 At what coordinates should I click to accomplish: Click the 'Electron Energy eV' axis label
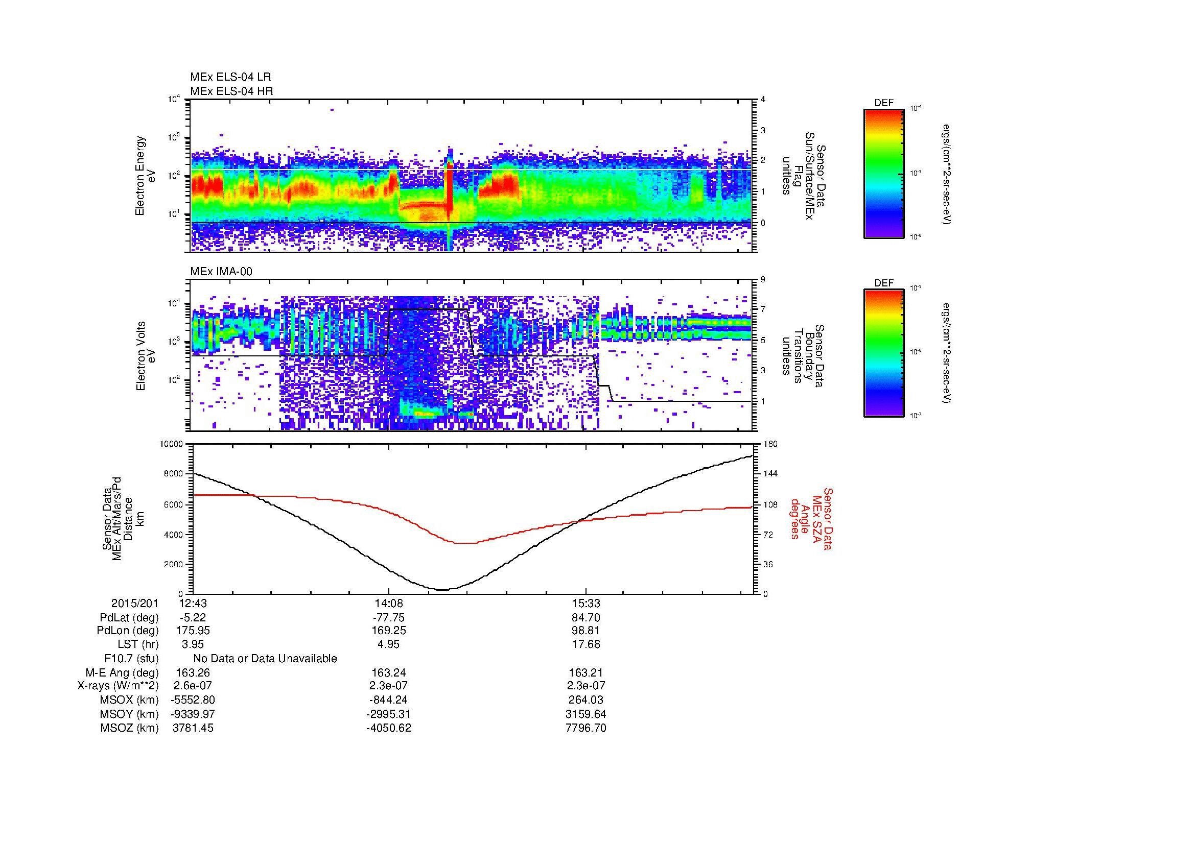point(146,176)
